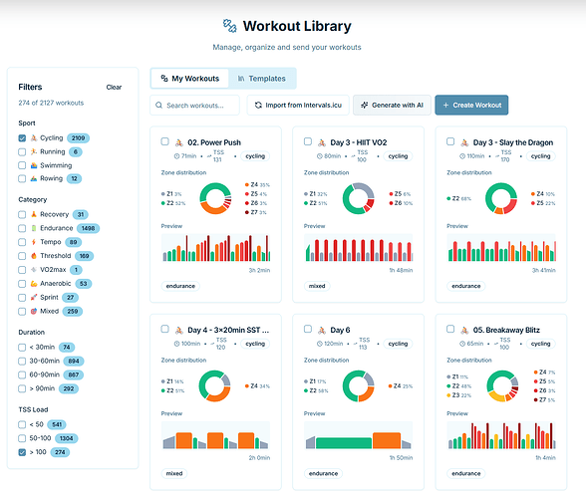The width and height of the screenshot is (586, 498).
Task: Click the cyclist icon beside 02. Power Push
Action: (179, 142)
